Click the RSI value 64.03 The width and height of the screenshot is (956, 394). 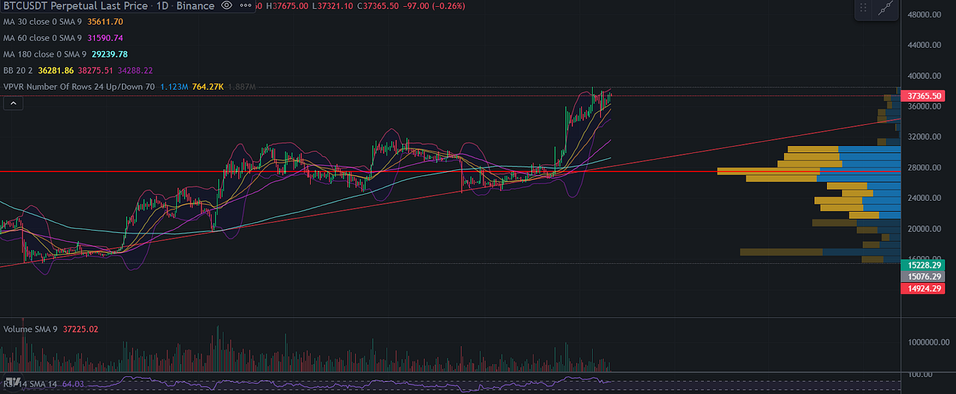(x=73, y=385)
